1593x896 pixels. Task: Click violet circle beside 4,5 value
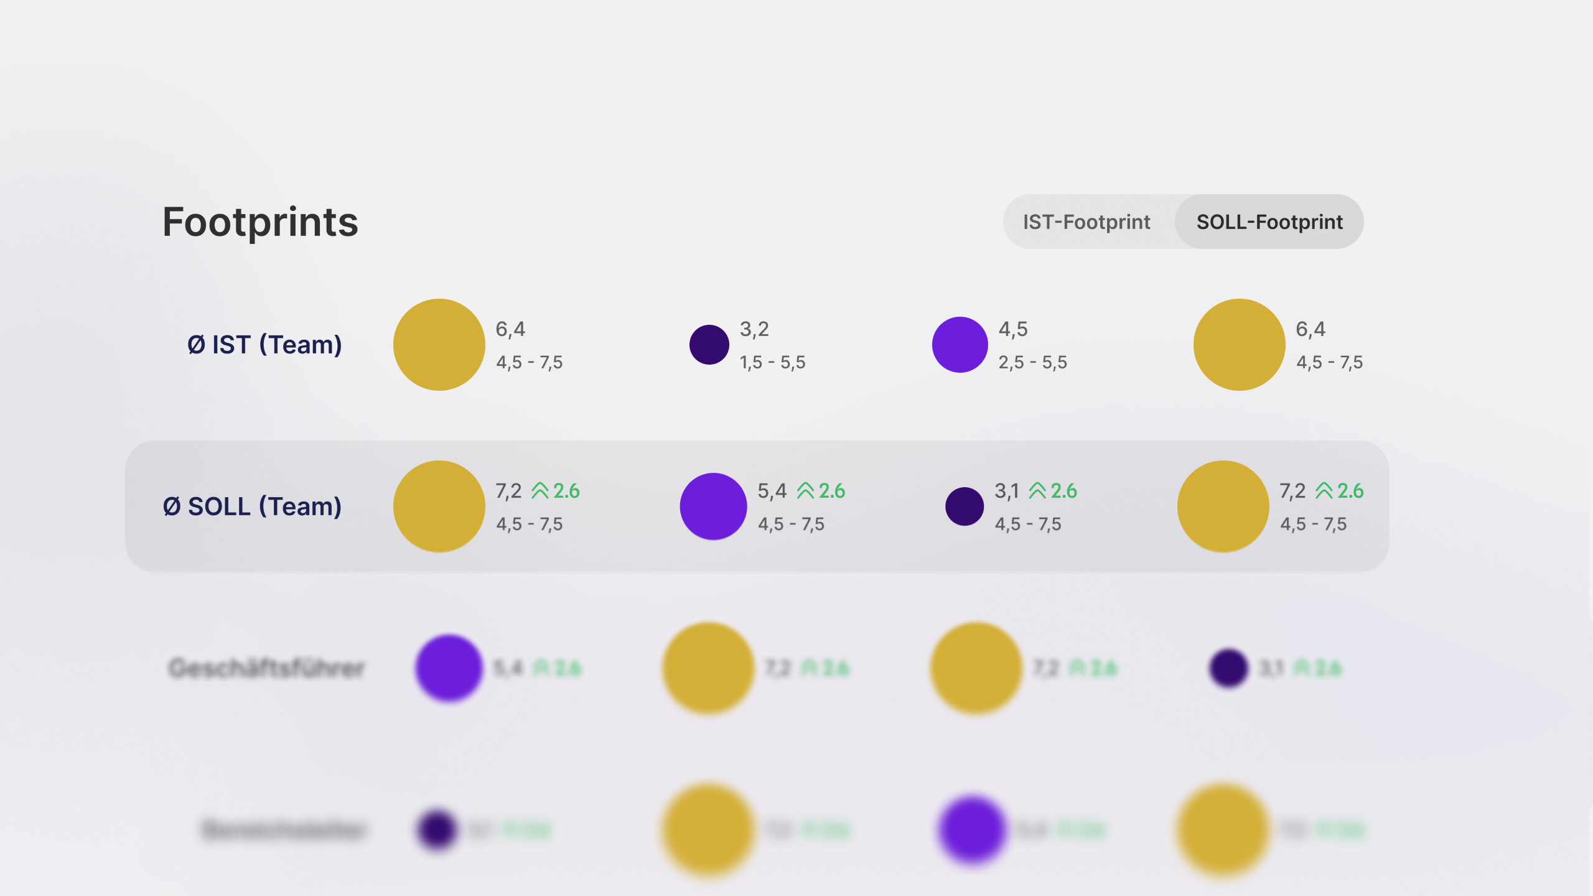(960, 345)
